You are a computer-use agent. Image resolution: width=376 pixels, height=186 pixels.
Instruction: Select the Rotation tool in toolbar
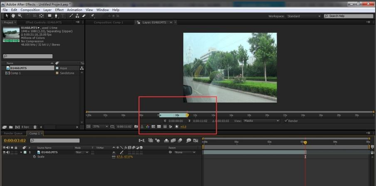(x=29, y=16)
